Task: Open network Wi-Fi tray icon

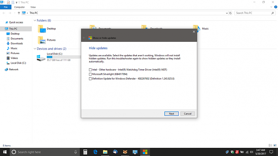Action: [x=247, y=152]
